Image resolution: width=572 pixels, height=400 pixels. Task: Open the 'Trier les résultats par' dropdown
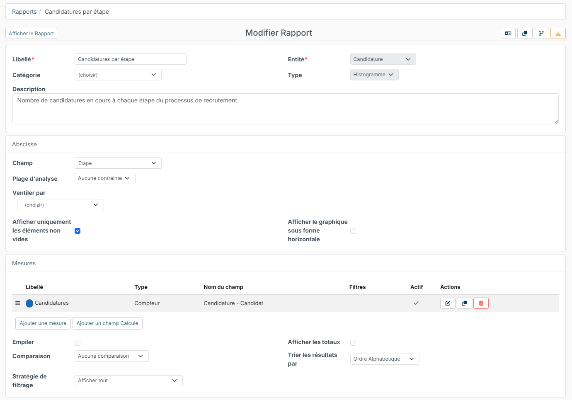click(385, 359)
